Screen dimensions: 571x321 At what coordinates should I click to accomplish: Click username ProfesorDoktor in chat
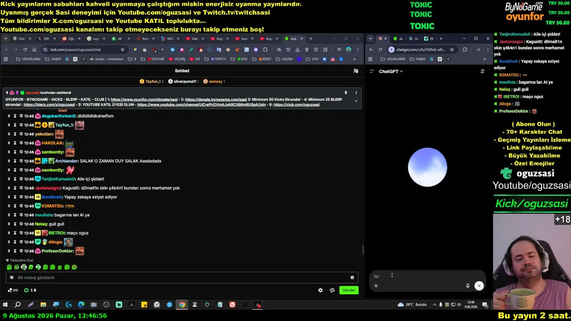[x=58, y=251]
